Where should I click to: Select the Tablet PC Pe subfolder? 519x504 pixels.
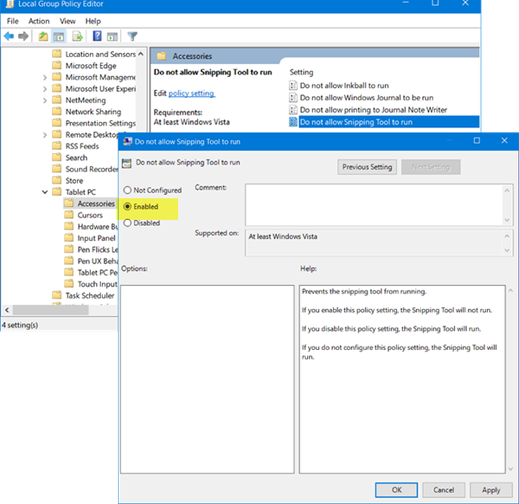pos(98,272)
